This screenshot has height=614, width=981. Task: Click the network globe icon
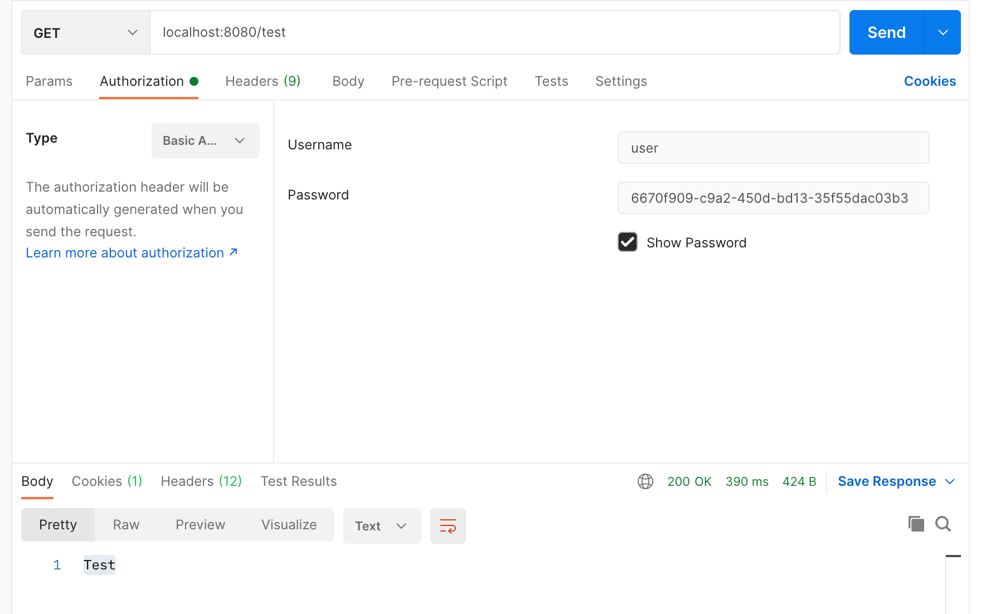click(x=645, y=481)
